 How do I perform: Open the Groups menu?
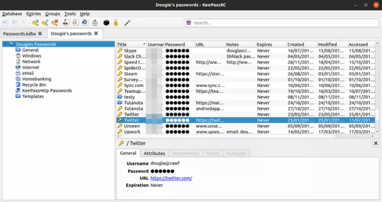pyautogui.click(x=53, y=14)
